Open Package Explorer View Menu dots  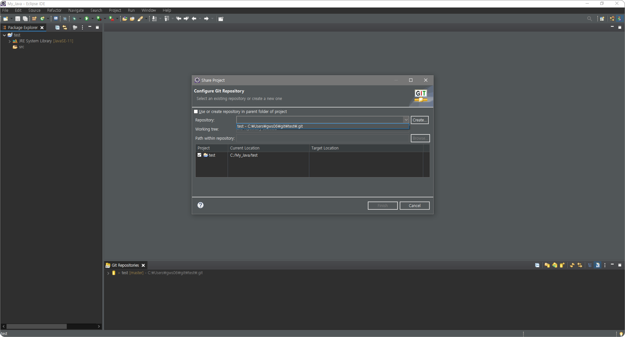82,28
